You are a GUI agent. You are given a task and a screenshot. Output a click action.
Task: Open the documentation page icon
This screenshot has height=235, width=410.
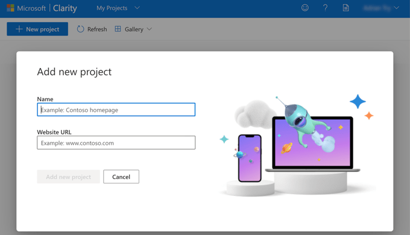[345, 8]
